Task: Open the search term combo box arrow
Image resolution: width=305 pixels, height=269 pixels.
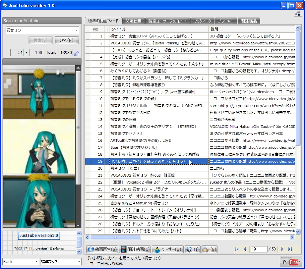Action: pyautogui.click(x=77, y=30)
